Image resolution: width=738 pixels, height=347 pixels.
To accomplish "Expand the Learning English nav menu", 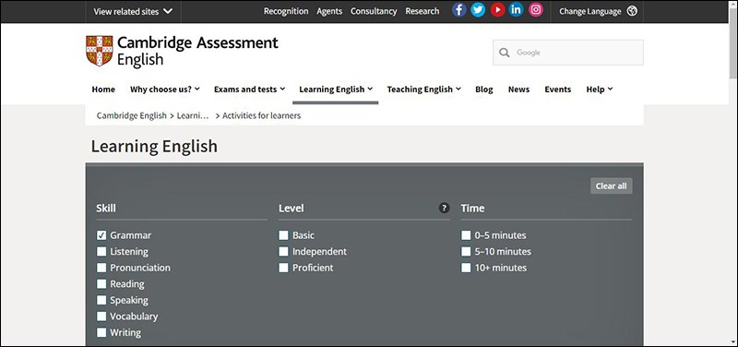I will pyautogui.click(x=336, y=89).
